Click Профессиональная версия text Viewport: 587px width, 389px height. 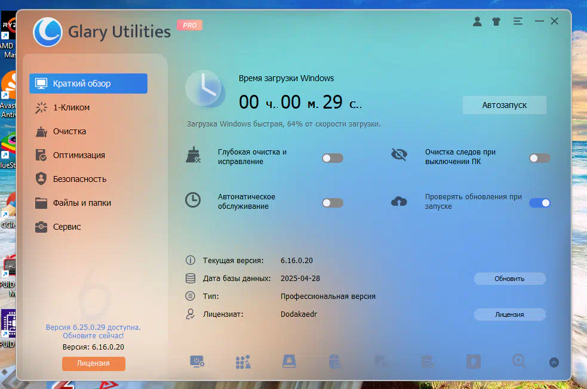[328, 297]
